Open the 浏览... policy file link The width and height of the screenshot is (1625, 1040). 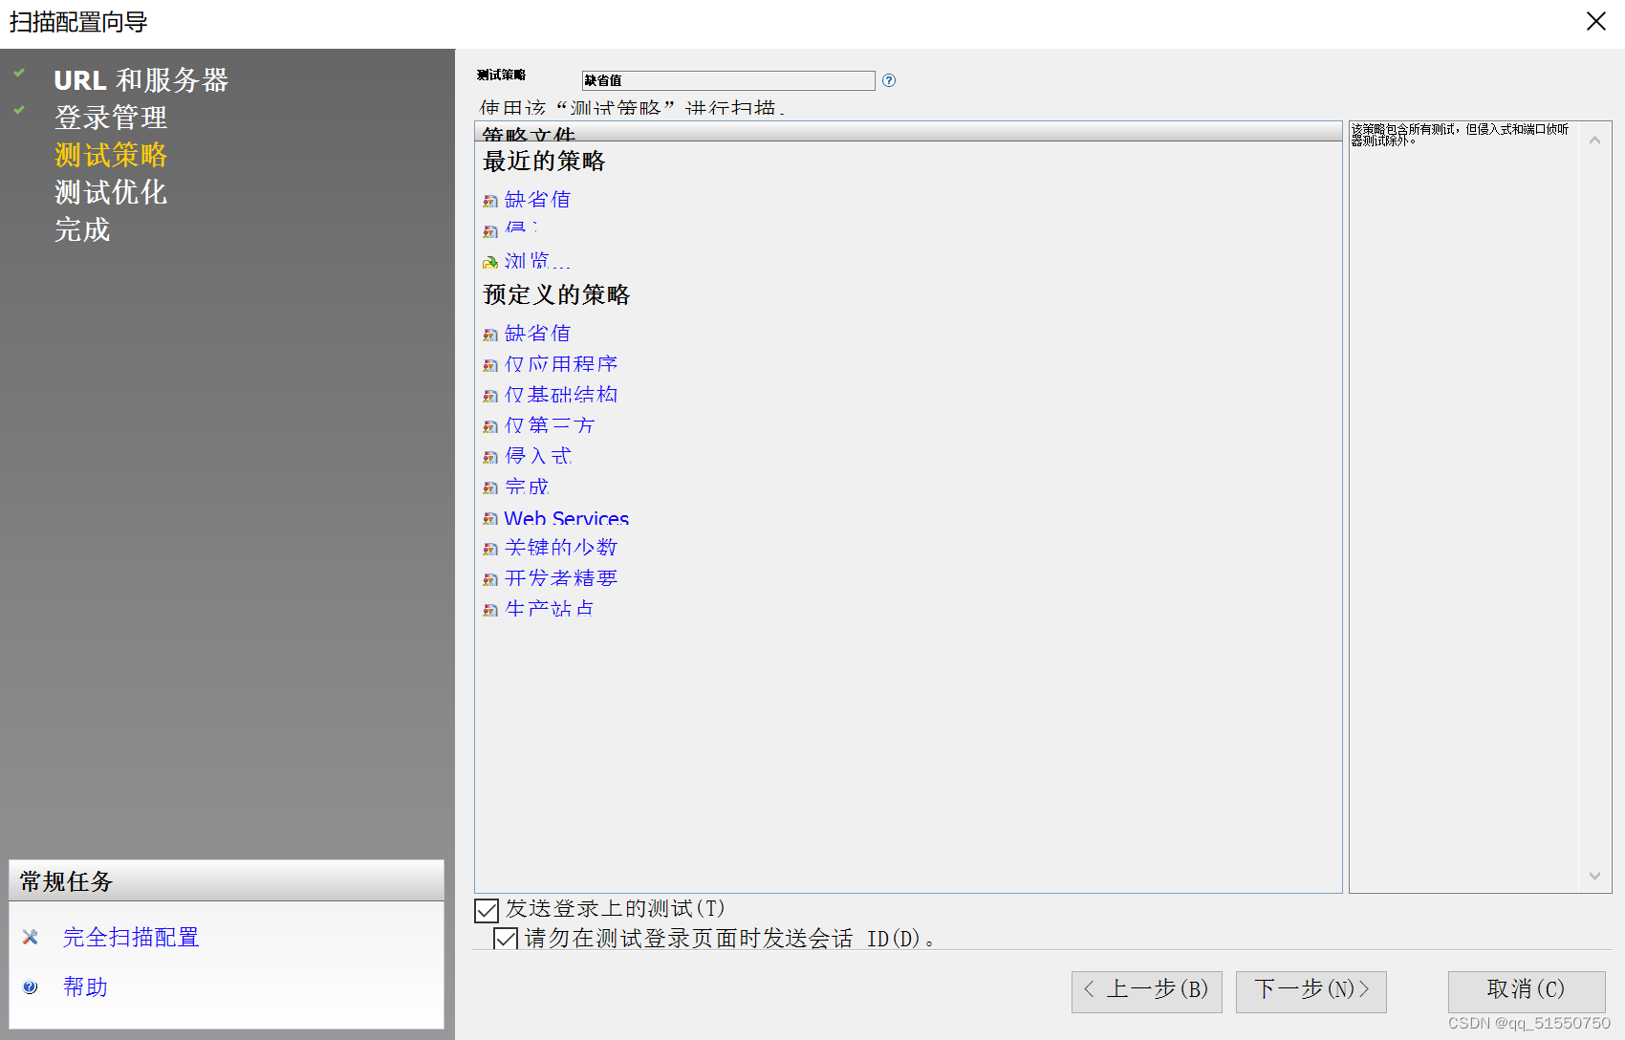point(537,261)
